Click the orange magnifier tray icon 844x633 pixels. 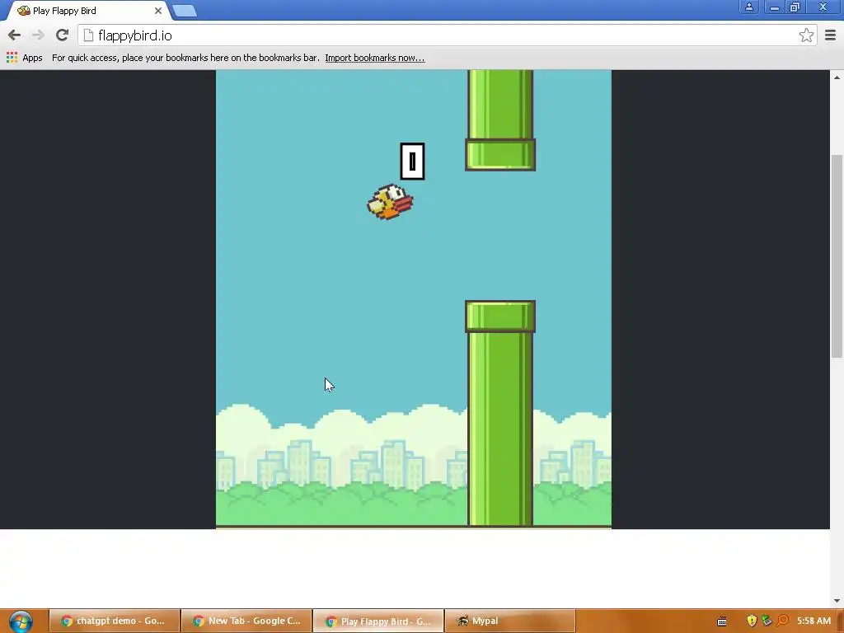(x=782, y=621)
